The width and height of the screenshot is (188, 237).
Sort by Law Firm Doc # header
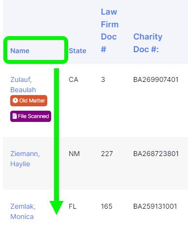pos(110,30)
